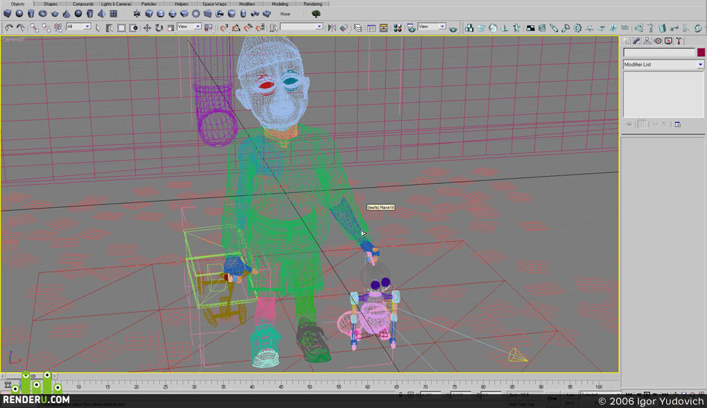
Task: Activate the Select and Move tool
Action: point(147,28)
